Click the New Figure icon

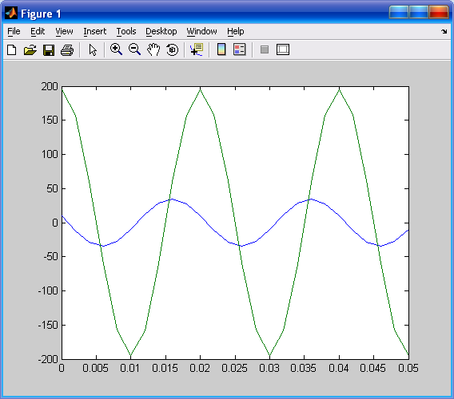tap(11, 49)
